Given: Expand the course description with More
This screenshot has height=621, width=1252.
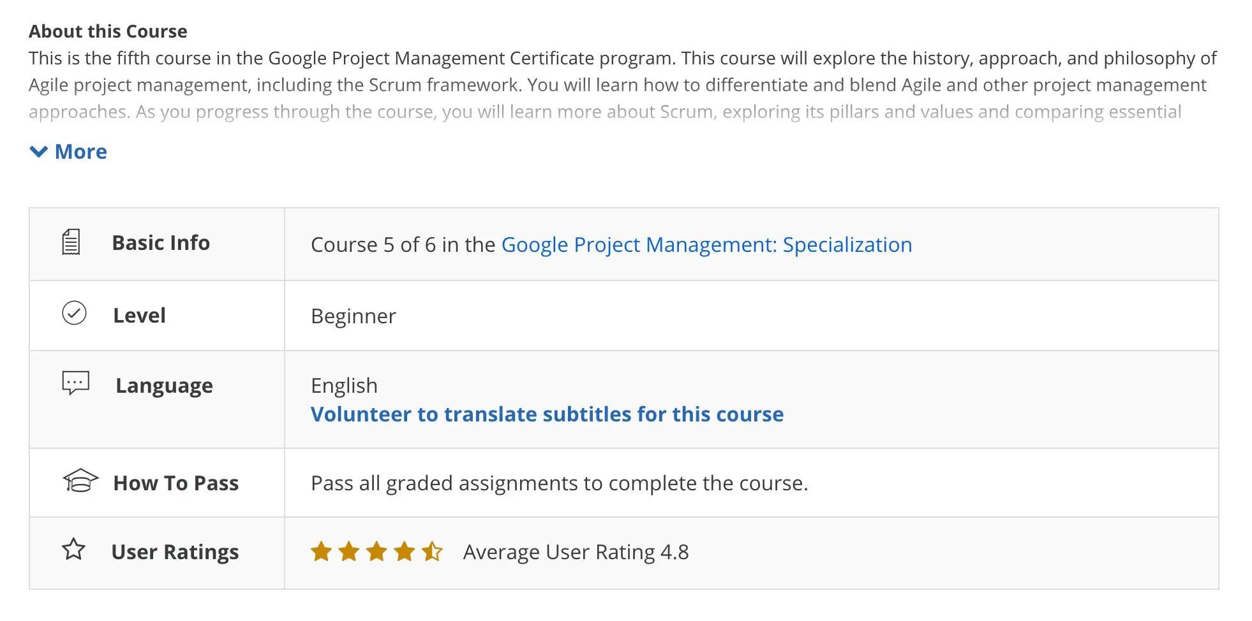Looking at the screenshot, I should coord(80,152).
